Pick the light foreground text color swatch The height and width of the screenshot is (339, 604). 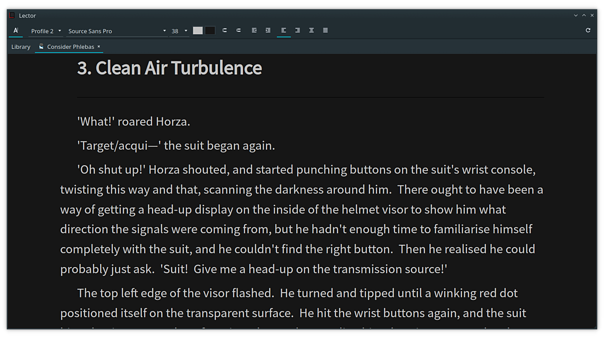197,30
